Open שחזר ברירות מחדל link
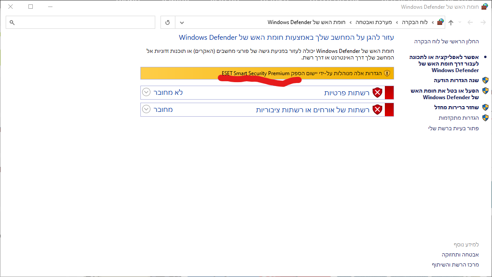The height and width of the screenshot is (277, 492). pyautogui.click(x=457, y=107)
